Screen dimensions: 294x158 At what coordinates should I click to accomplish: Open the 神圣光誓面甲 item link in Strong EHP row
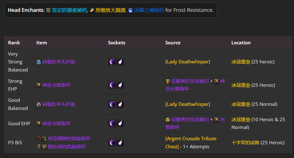tap(56, 85)
